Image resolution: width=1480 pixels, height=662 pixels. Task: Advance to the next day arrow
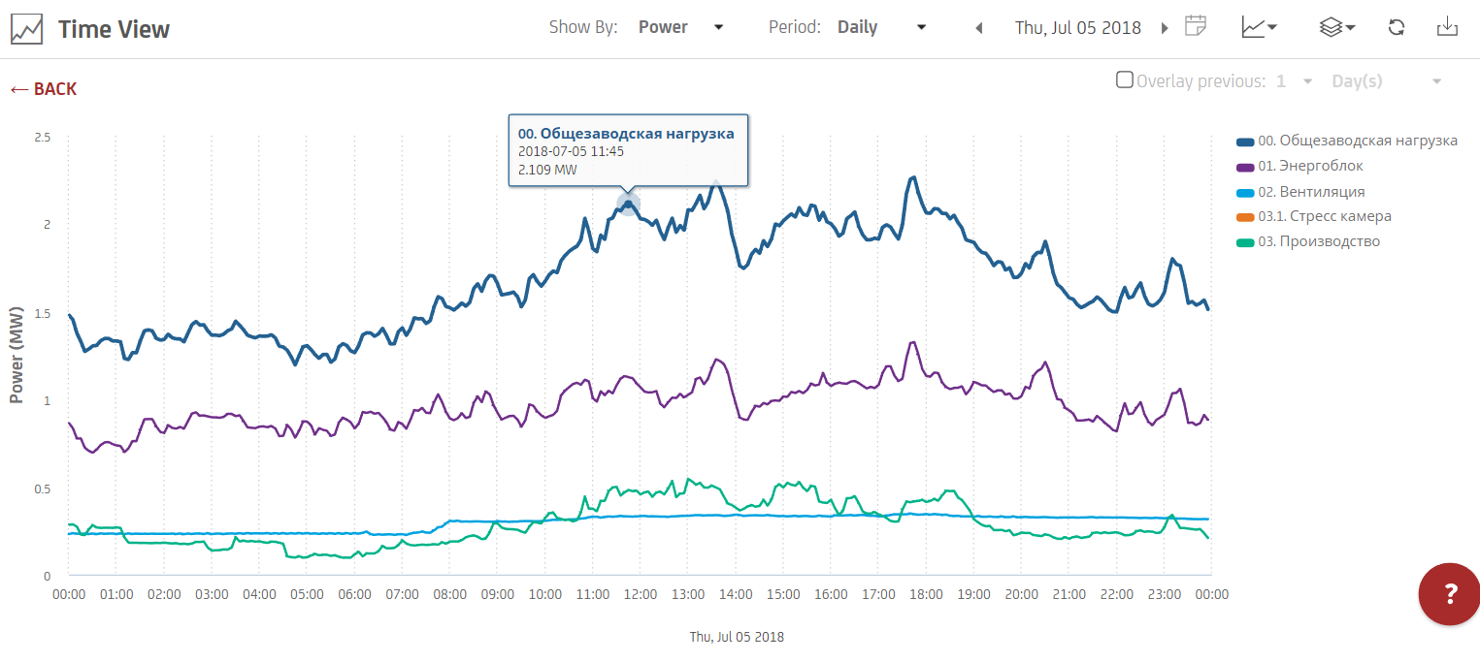pyautogui.click(x=1166, y=28)
